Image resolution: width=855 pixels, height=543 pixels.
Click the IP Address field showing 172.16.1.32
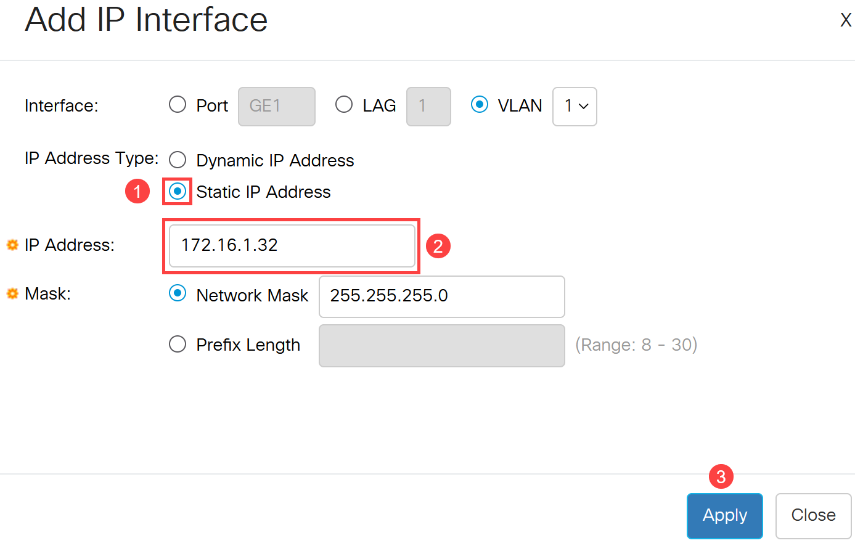pyautogui.click(x=292, y=246)
